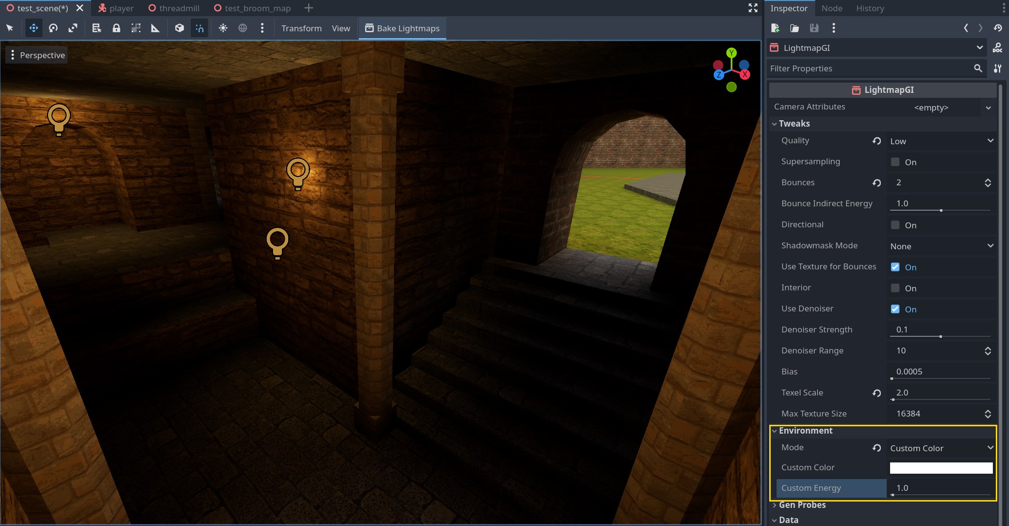Create a new resource in the Inspector
1009x526 pixels.
[775, 28]
